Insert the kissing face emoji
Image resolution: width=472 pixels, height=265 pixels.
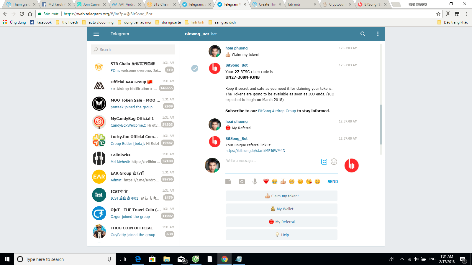(x=309, y=181)
